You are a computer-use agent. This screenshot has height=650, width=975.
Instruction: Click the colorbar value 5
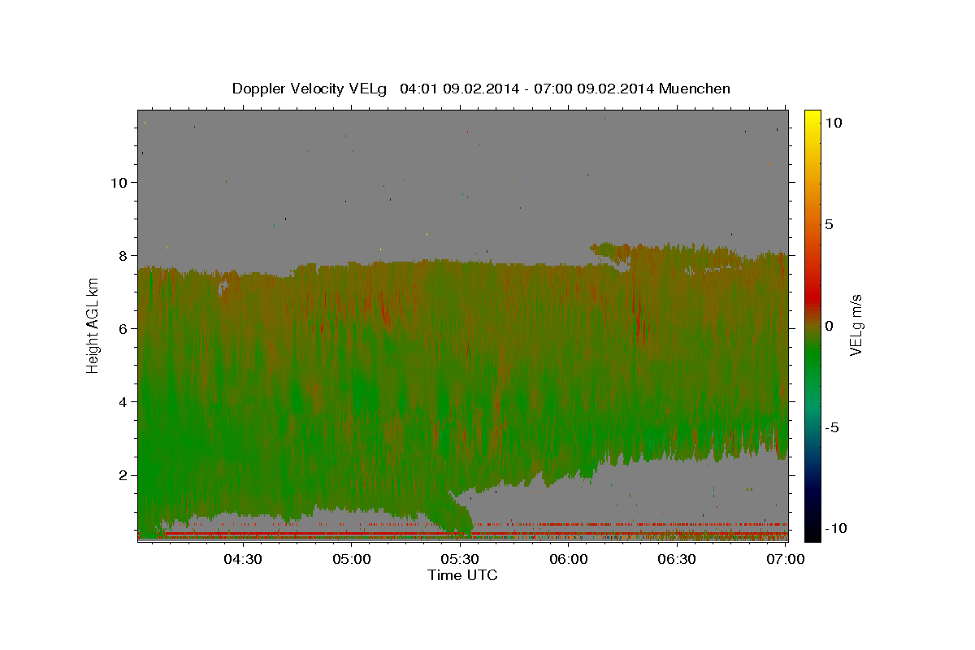pos(830,224)
